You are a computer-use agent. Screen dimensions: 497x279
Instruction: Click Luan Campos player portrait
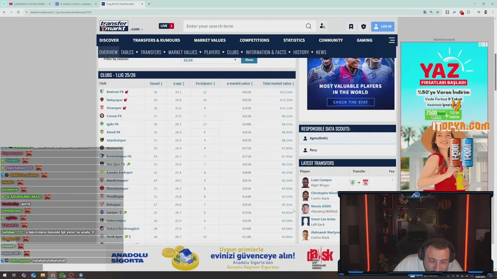coord(305,182)
